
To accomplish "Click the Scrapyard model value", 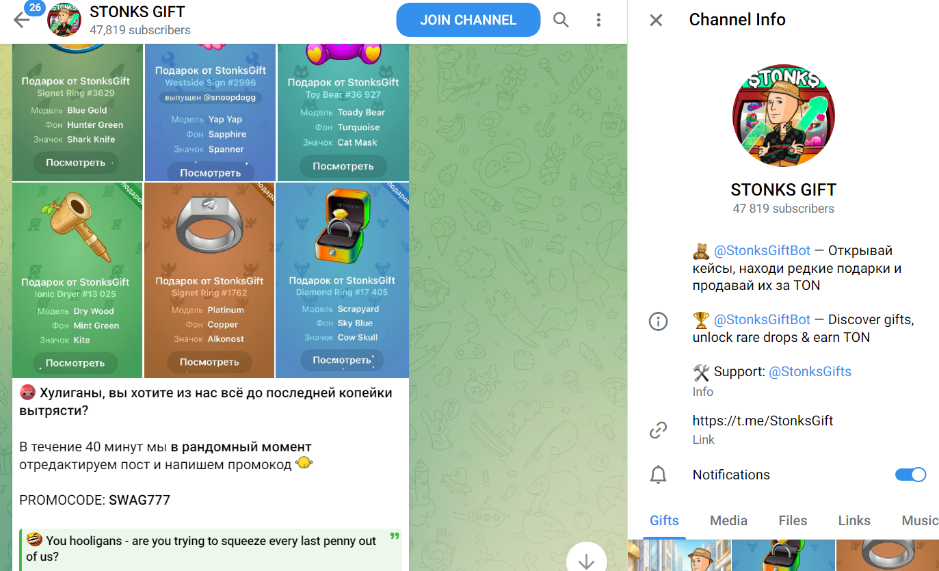I will click(358, 309).
